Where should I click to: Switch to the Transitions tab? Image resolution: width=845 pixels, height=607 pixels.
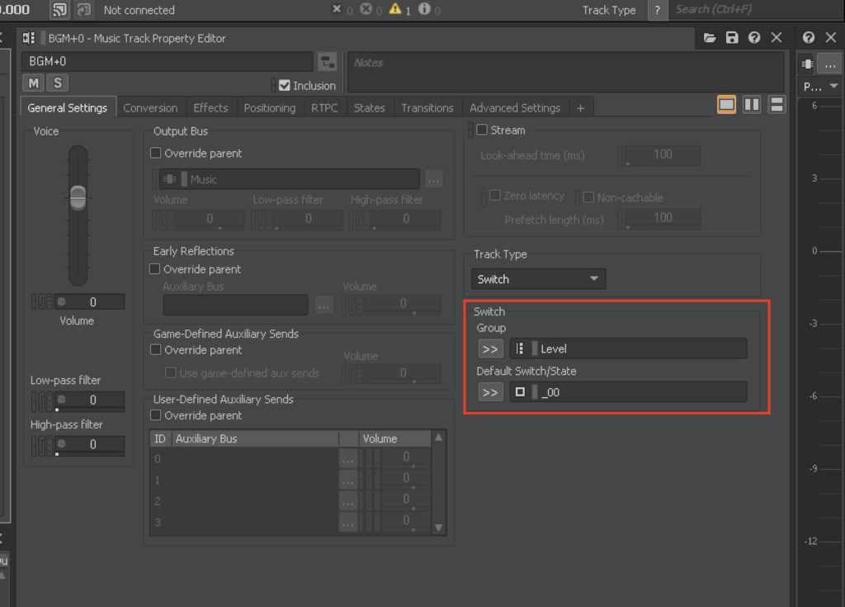(427, 108)
